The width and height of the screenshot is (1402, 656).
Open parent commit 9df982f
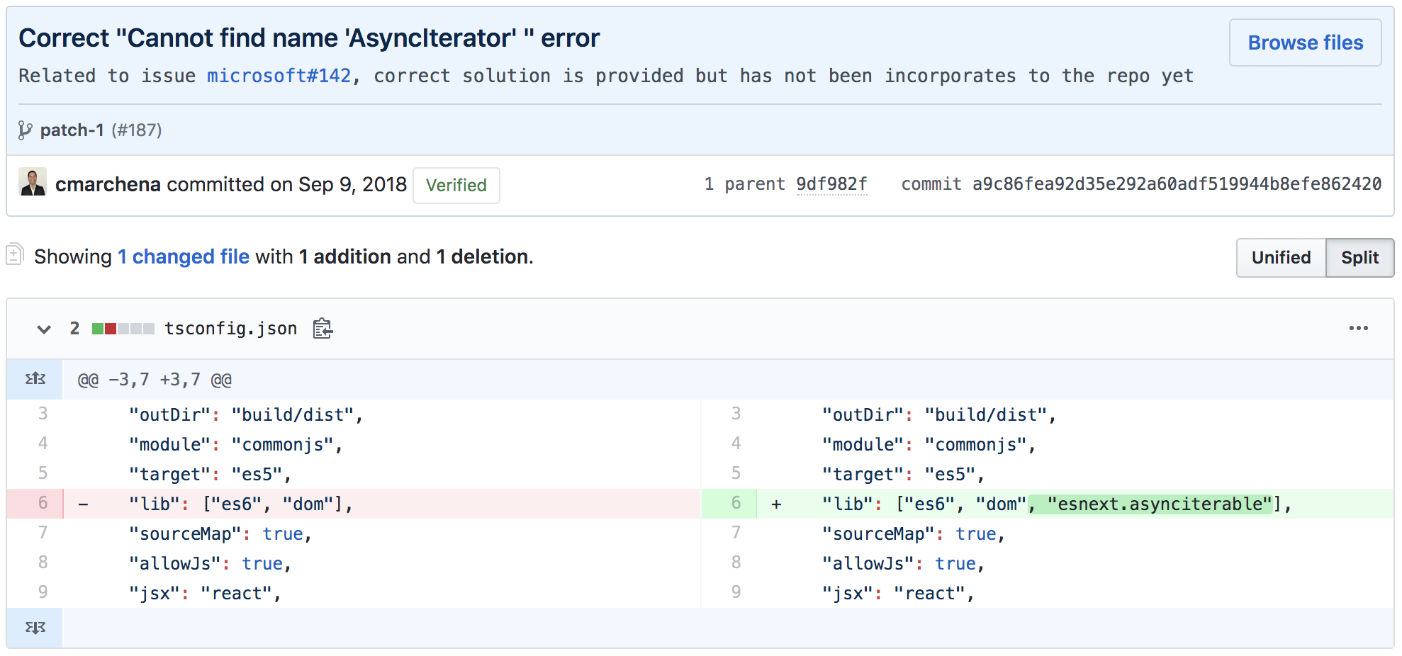click(x=831, y=184)
